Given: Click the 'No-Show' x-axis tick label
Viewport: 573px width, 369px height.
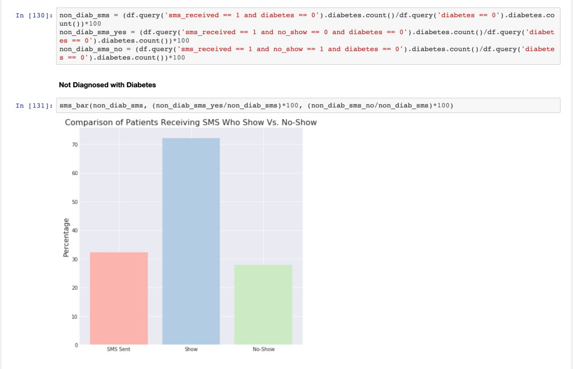Looking at the screenshot, I should (263, 349).
